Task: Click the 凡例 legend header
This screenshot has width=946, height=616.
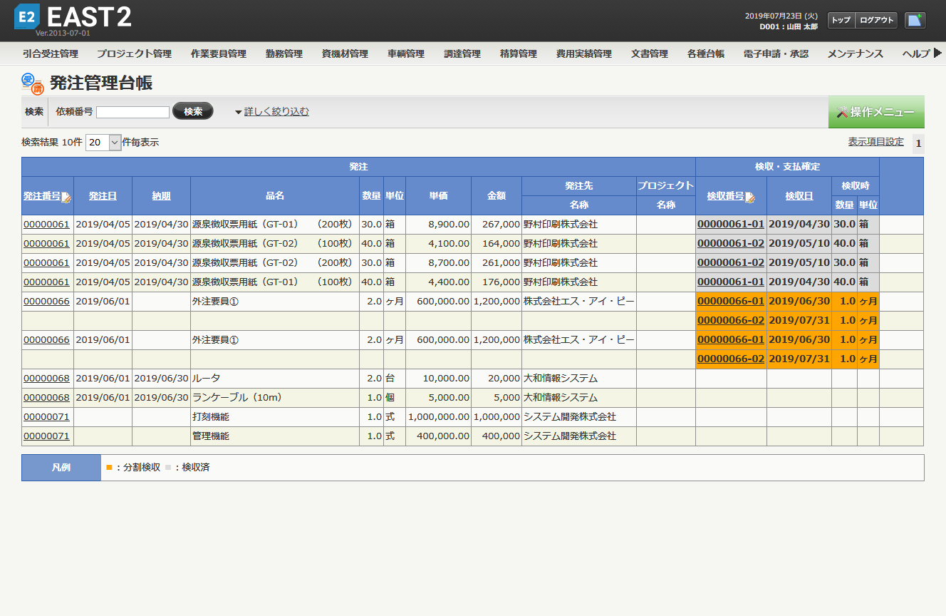Action: click(61, 468)
